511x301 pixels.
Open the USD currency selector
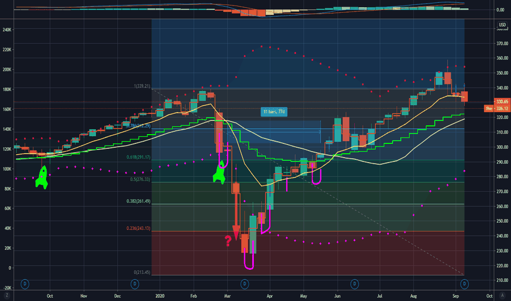point(502,25)
